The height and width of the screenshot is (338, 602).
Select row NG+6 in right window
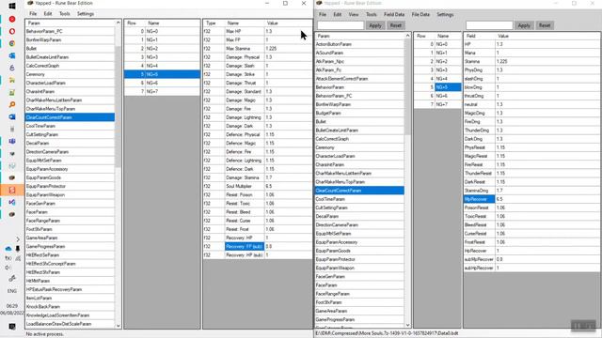[437, 96]
